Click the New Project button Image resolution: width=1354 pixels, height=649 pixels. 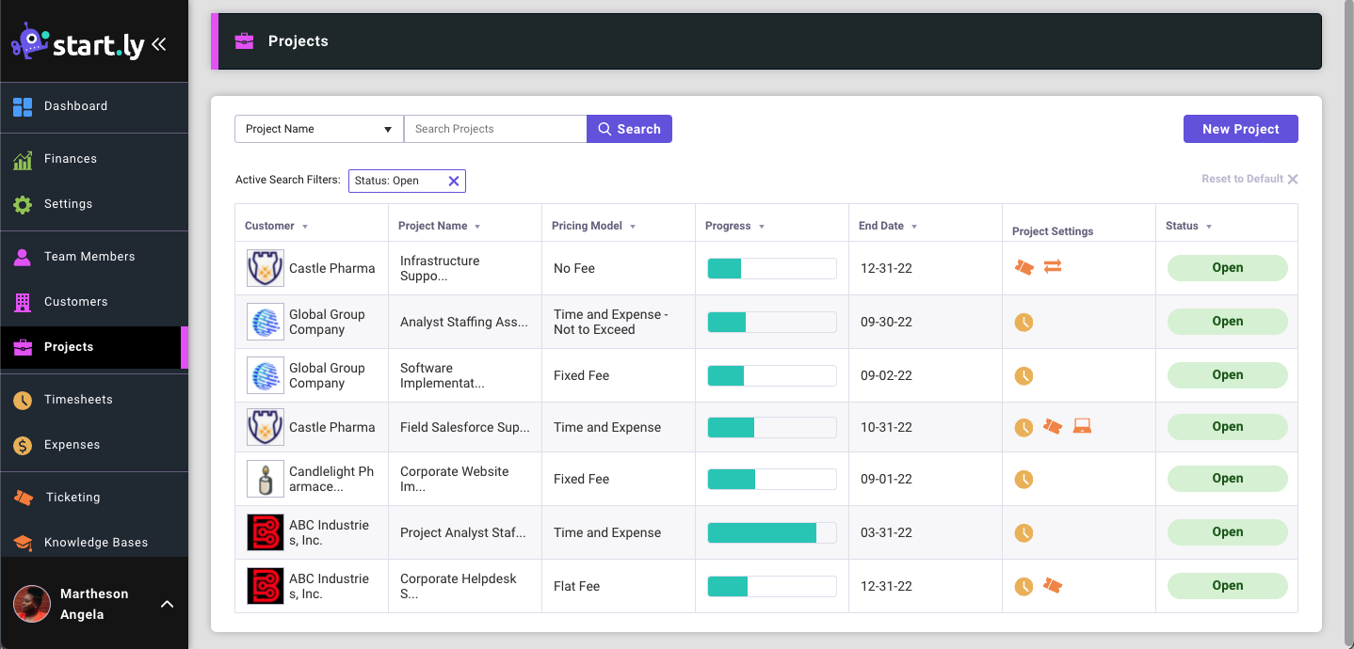1240,129
